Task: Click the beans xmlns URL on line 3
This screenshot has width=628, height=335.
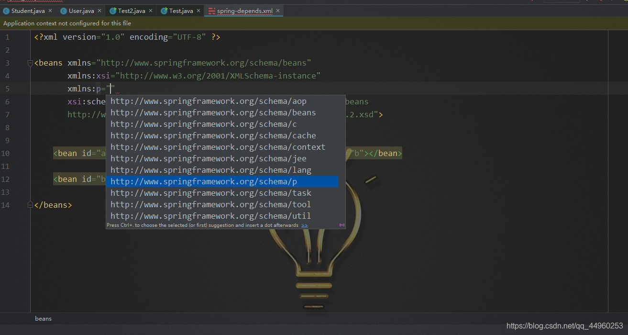Action: [204, 63]
